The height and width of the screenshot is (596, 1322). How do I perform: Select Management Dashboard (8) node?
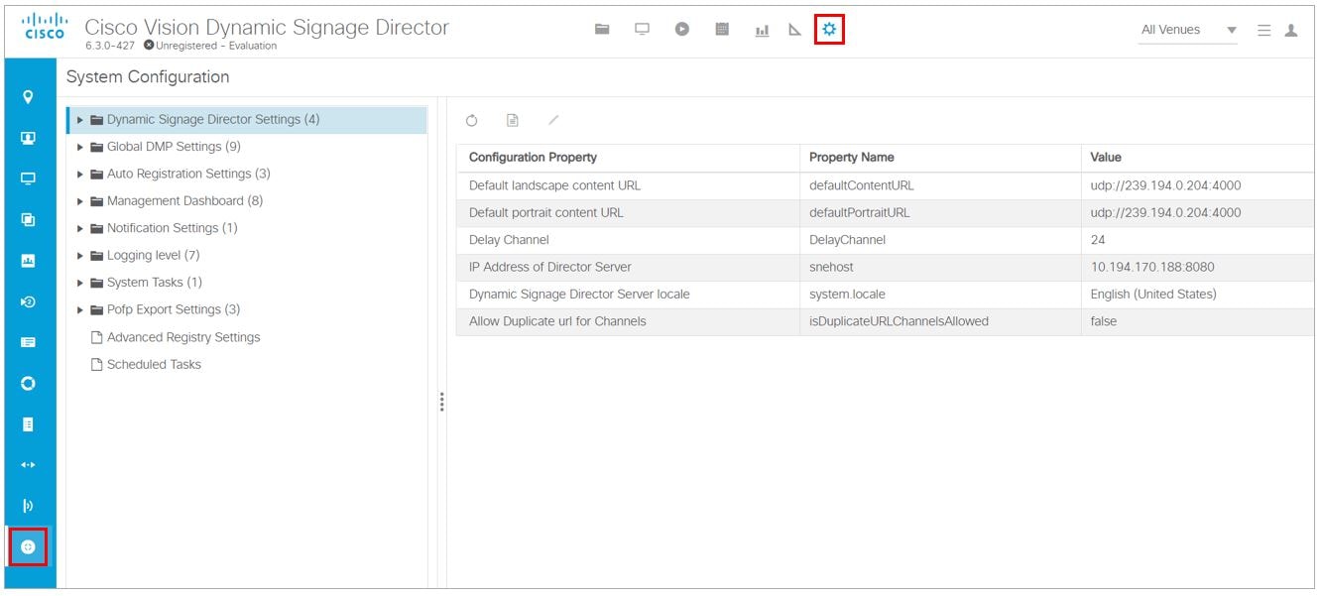[184, 201]
